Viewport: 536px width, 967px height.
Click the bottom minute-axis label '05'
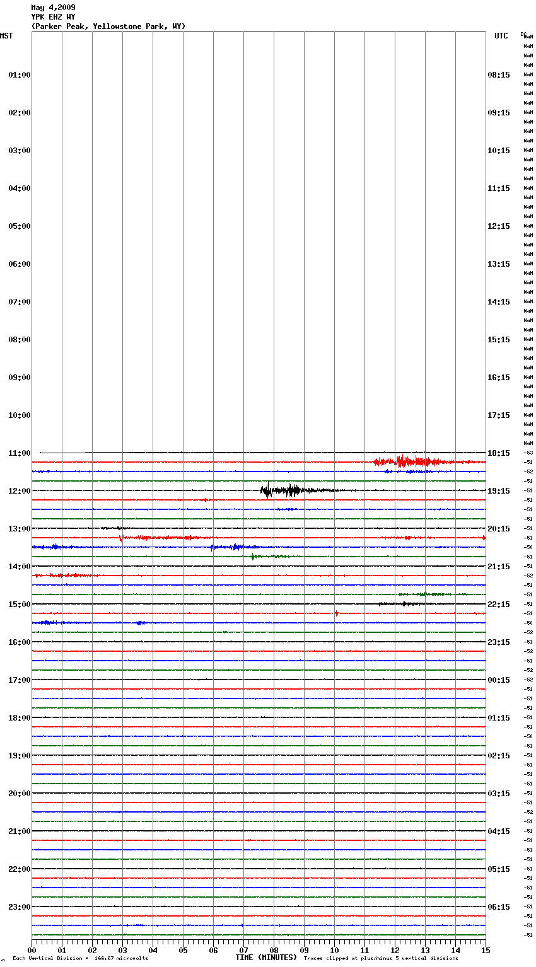pyautogui.click(x=183, y=951)
